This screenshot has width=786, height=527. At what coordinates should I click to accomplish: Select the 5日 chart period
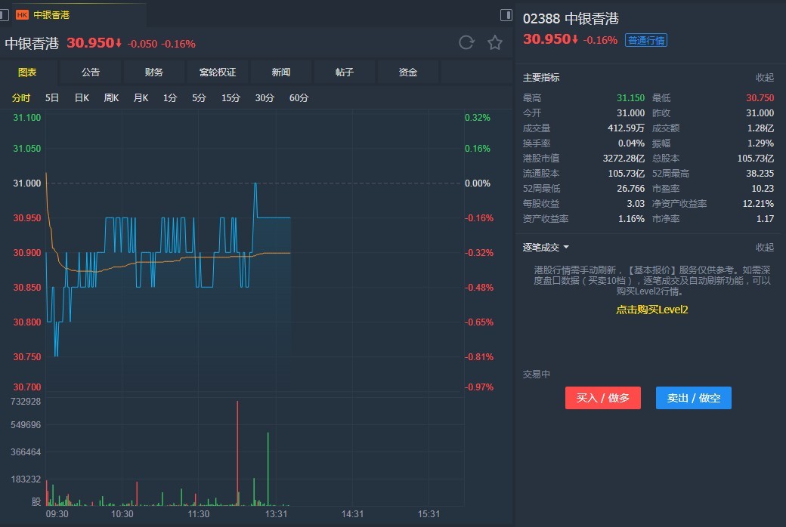coord(52,97)
